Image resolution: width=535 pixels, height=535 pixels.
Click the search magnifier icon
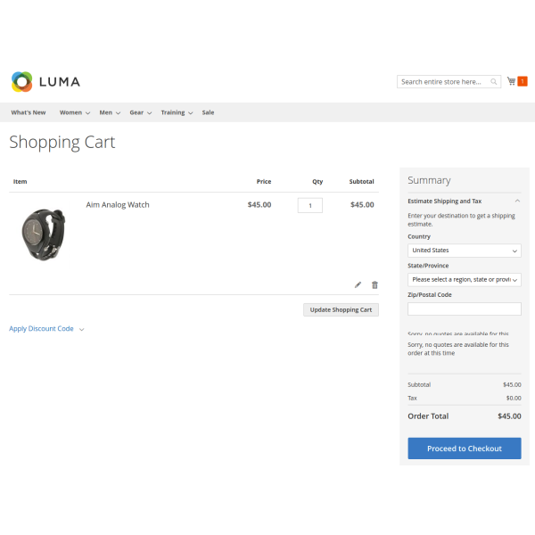coord(494,82)
